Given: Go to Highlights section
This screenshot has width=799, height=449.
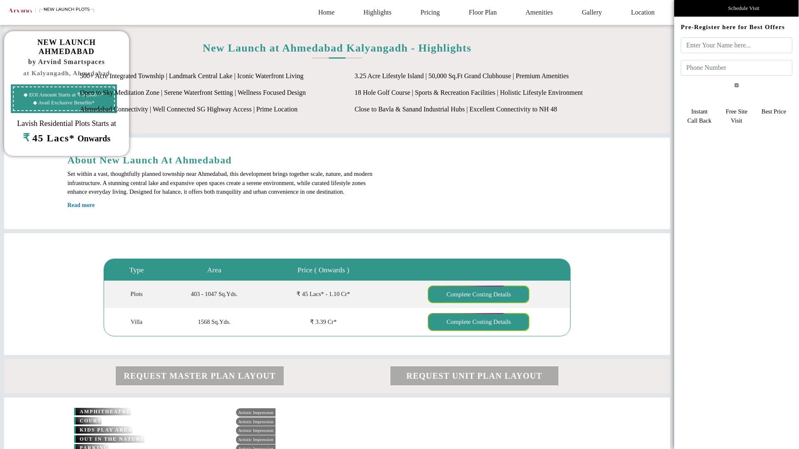Looking at the screenshot, I should 377,12.
